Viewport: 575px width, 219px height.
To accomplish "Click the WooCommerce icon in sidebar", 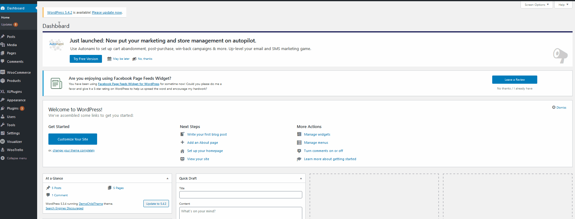I will point(3,72).
